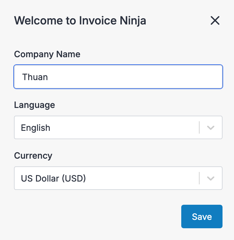Click the Language field label
The image size is (234, 240).
[34, 105]
